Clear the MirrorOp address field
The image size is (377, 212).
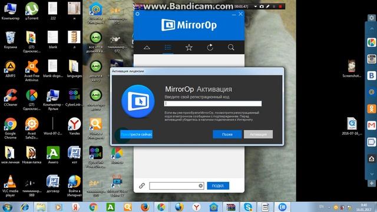(200, 185)
